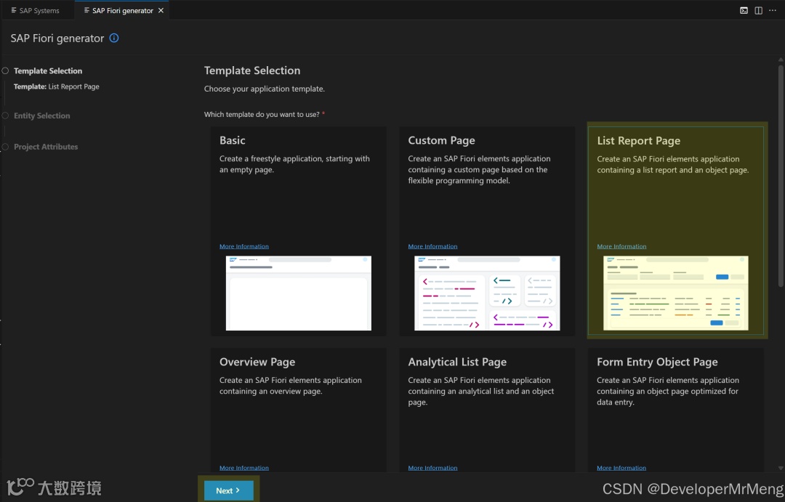The image size is (785, 502).
Task: Open the more actions ellipsis menu
Action: [x=773, y=10]
